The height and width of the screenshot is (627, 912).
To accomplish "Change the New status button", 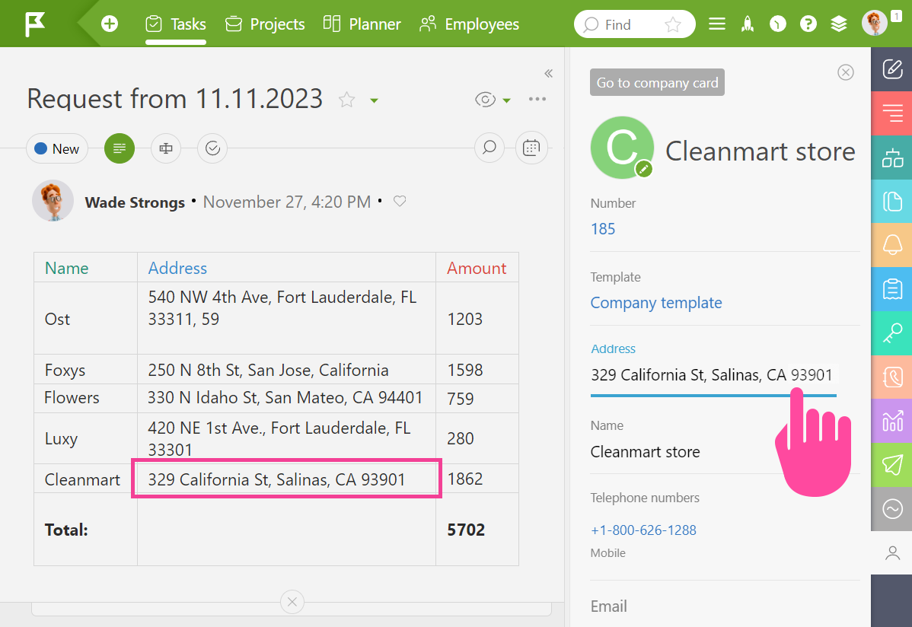I will pos(57,148).
